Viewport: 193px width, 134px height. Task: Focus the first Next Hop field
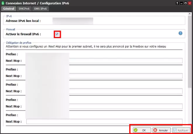pyautogui.click(x=126, y=61)
